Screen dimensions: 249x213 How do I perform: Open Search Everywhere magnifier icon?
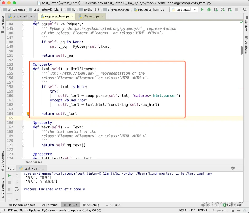pyautogui.click(x=245, y=9)
